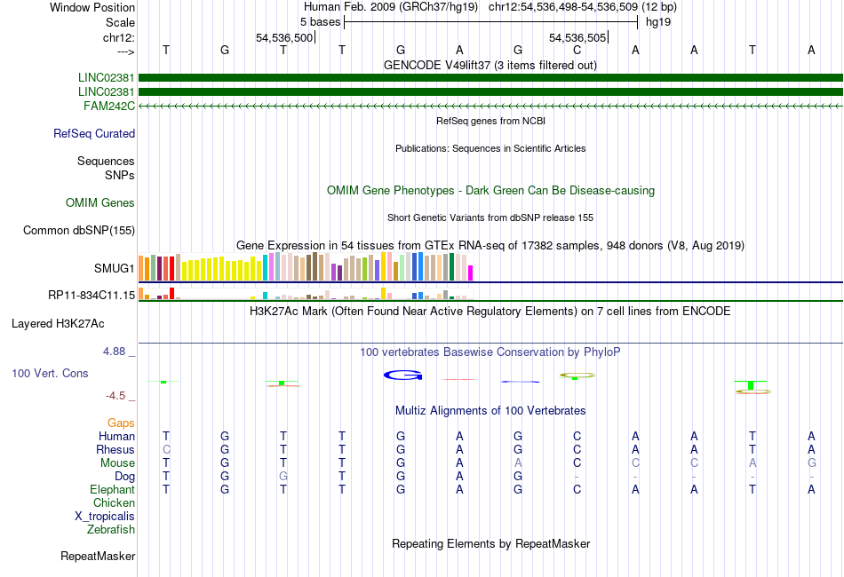
Task: Click the Zebrafish species row label
Action: 111,530
